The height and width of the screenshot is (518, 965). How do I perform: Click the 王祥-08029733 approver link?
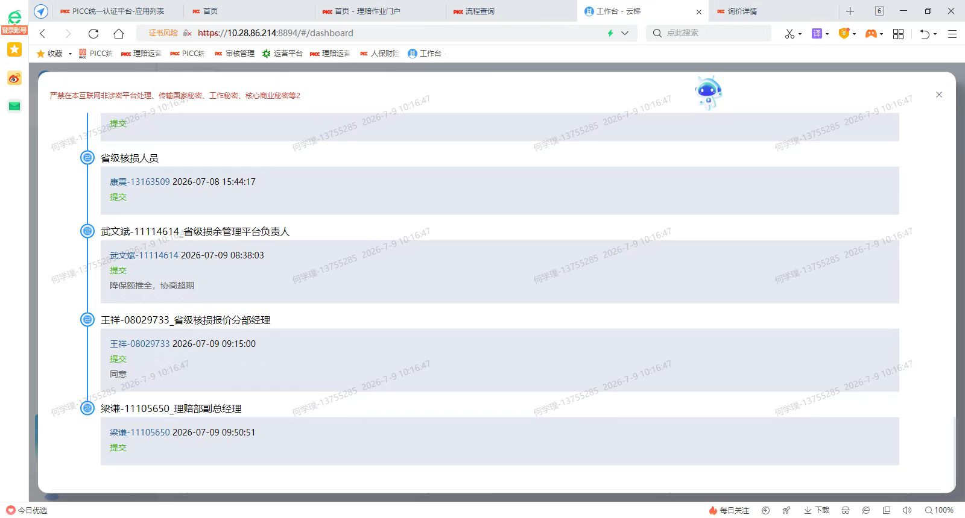140,344
